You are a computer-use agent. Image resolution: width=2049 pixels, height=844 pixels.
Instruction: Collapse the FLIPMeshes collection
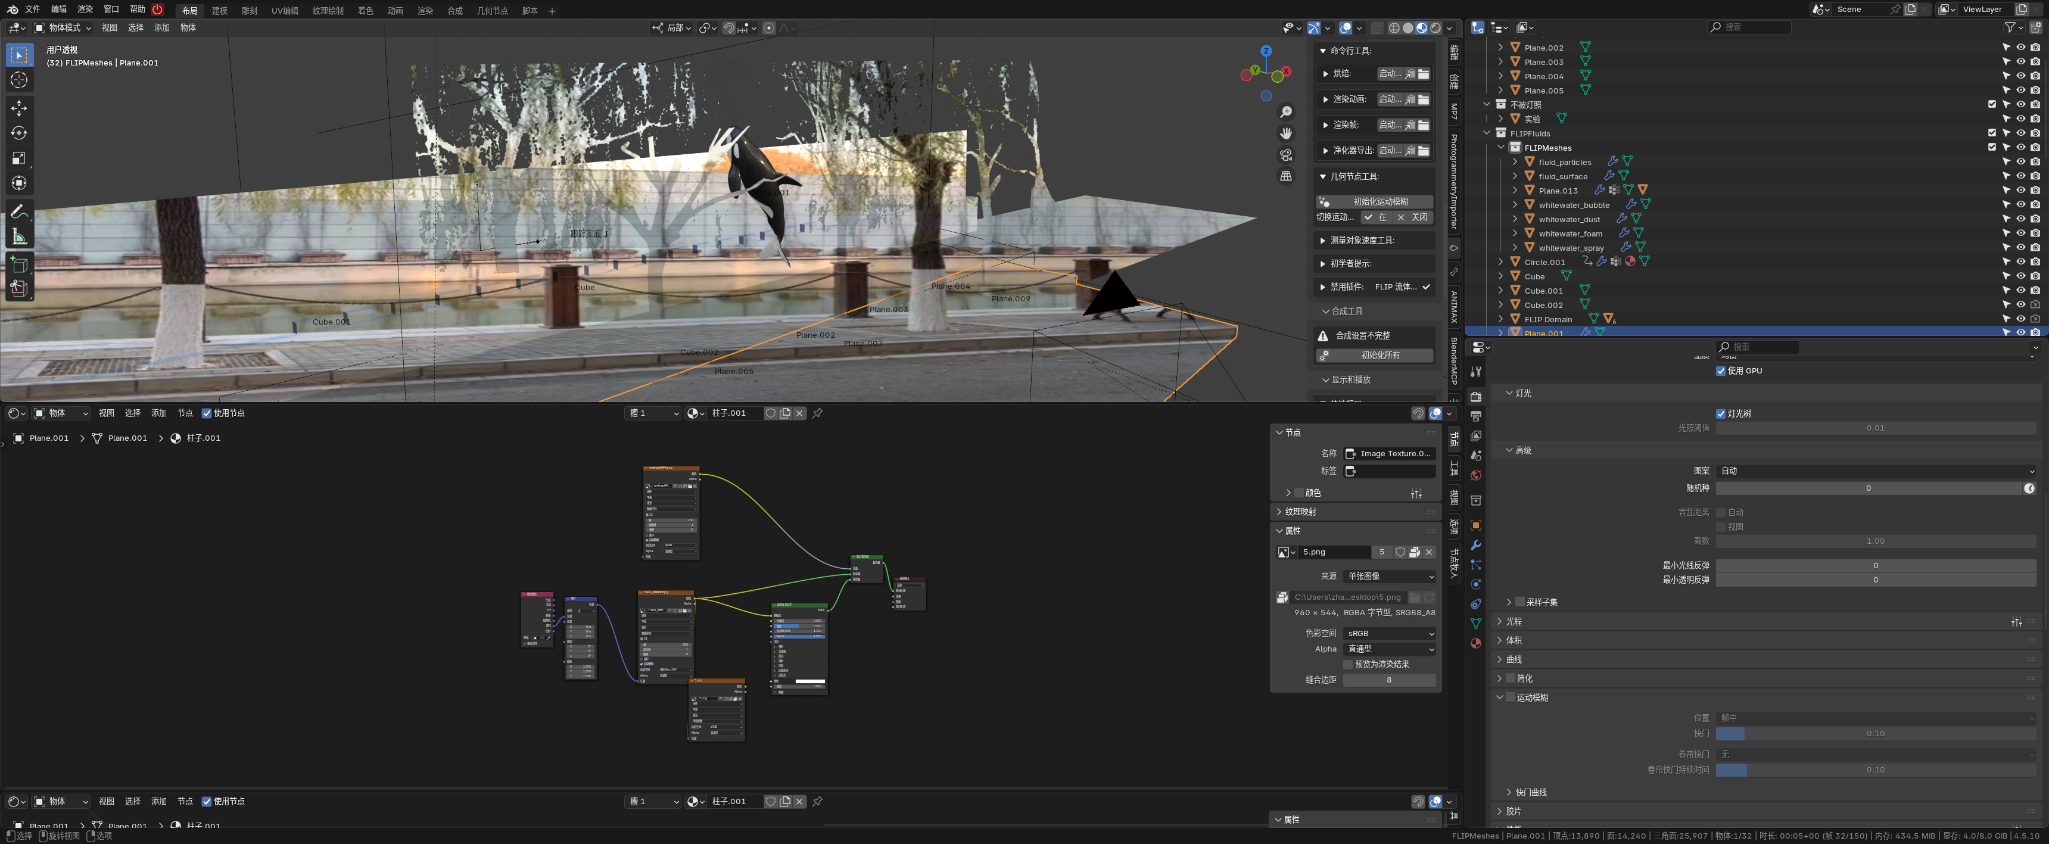[1501, 147]
